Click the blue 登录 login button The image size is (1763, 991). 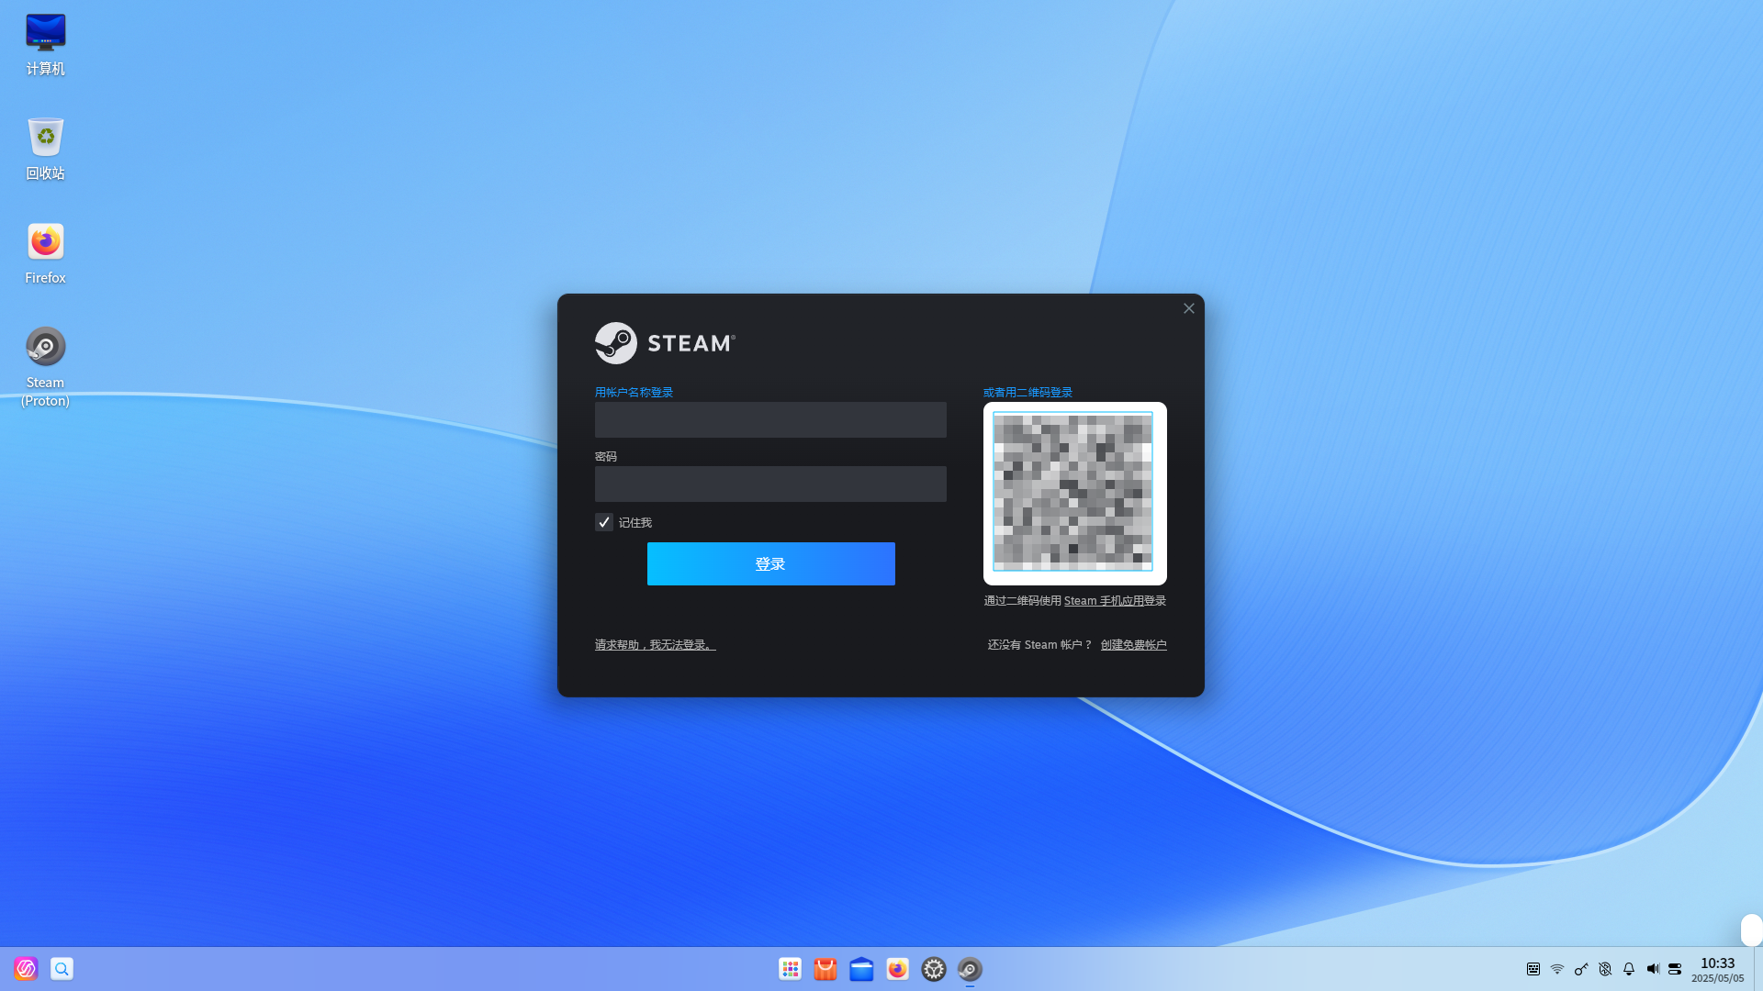pos(770,563)
